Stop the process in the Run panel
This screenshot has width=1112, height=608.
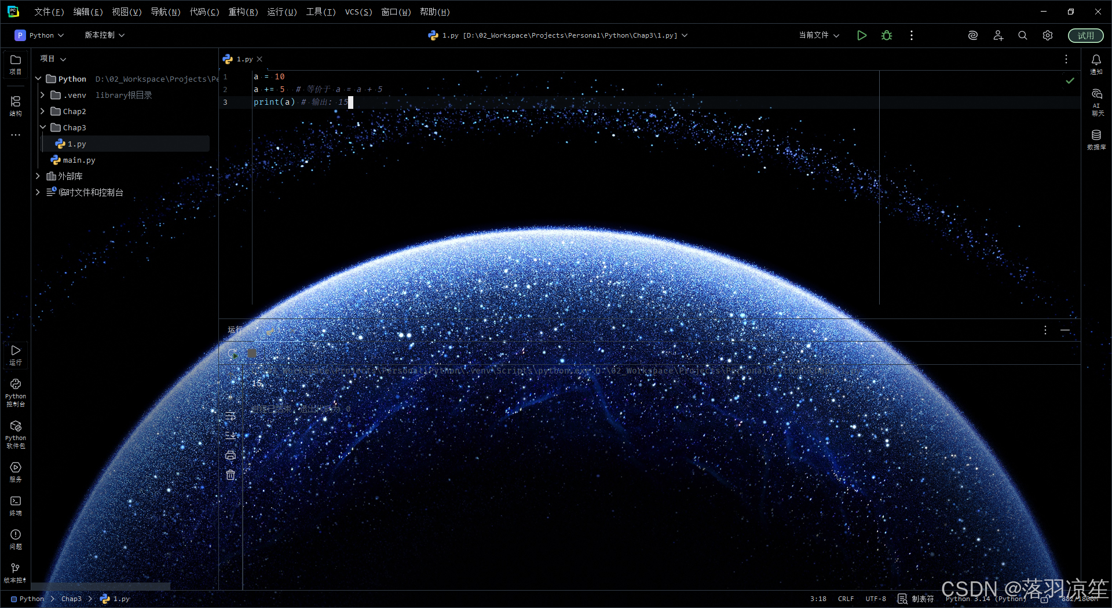pos(252,353)
